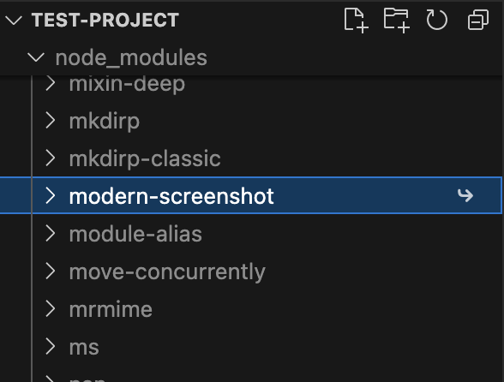Collapse the node_modules folder chevron
The width and height of the screenshot is (504, 382).
tap(36, 57)
